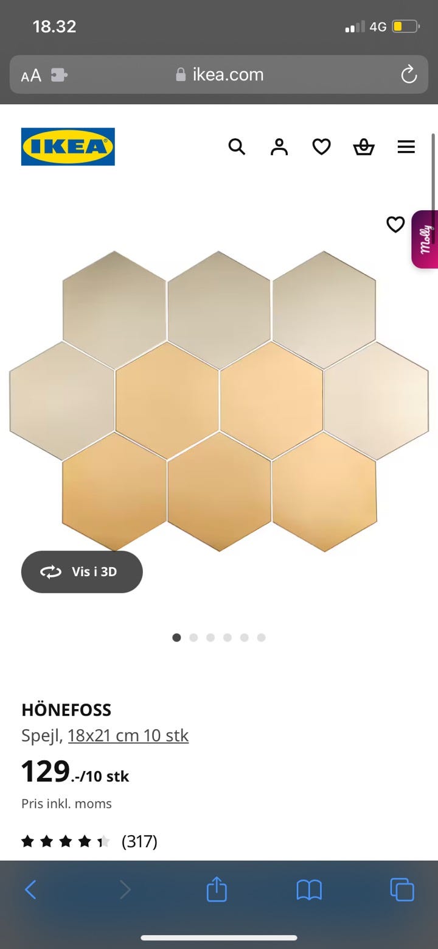438x949 pixels.
Task: Open the 18x21 cm 10 stk size link
Action: click(x=128, y=736)
